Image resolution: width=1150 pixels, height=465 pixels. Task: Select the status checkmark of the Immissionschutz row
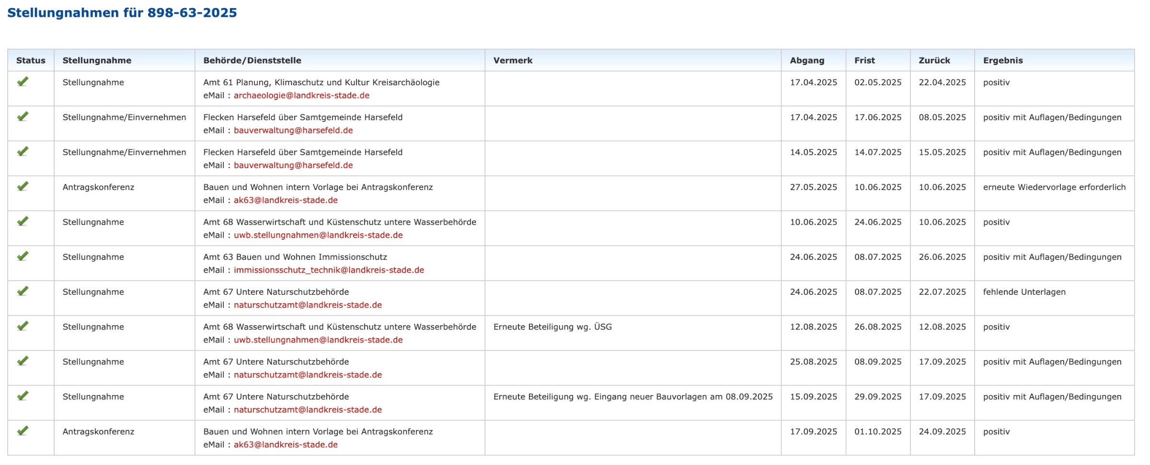pos(23,256)
